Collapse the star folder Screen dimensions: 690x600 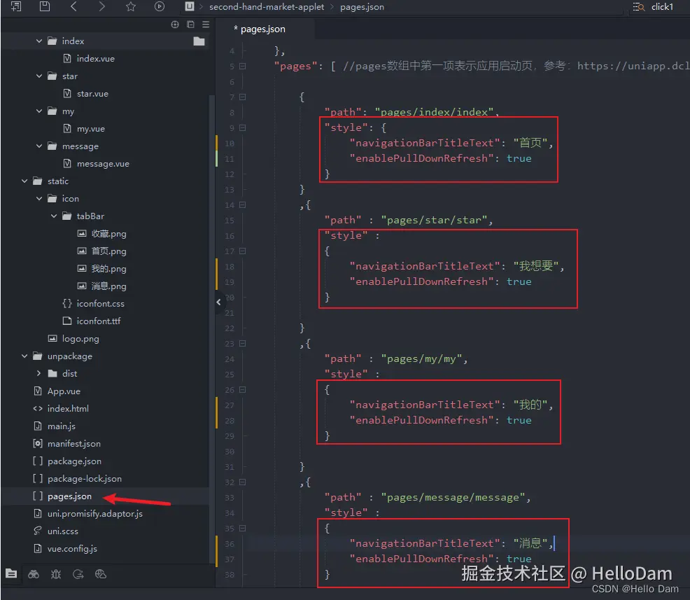pyautogui.click(x=38, y=76)
